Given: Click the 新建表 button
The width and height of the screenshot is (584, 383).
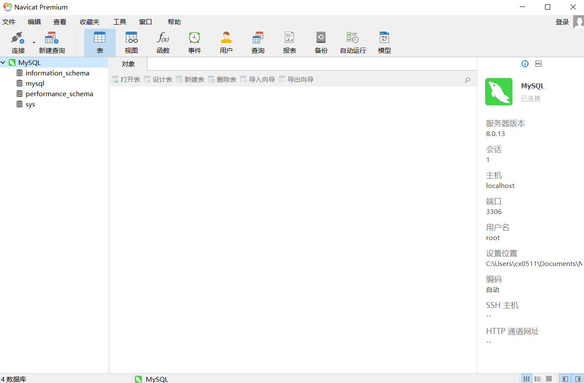Looking at the screenshot, I should [190, 79].
